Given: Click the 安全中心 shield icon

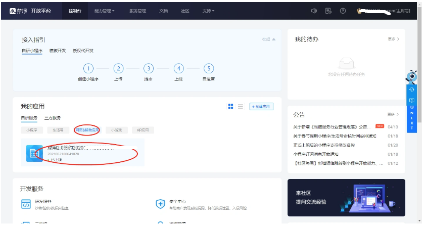Looking at the screenshot, I should click(160, 204).
